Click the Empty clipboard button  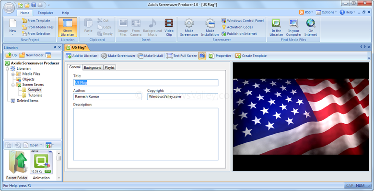pos(105,34)
